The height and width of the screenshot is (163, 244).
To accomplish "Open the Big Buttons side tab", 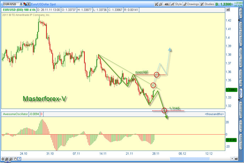I will [241, 78].
